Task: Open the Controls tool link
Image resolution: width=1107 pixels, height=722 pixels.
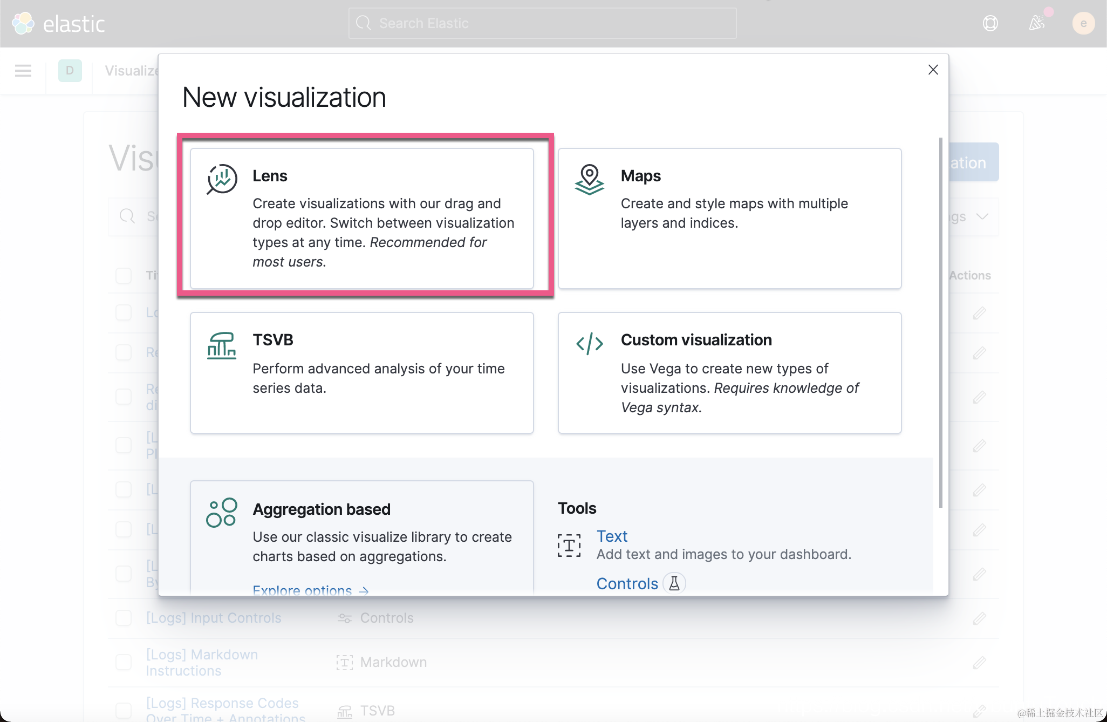Action: pyautogui.click(x=627, y=583)
